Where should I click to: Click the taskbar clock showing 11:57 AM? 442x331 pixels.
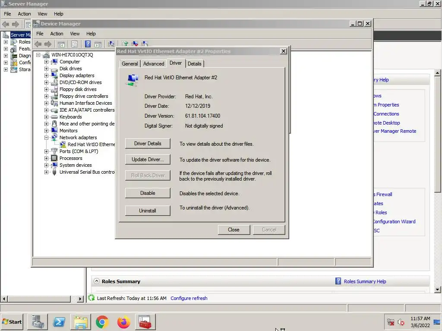tap(420, 322)
